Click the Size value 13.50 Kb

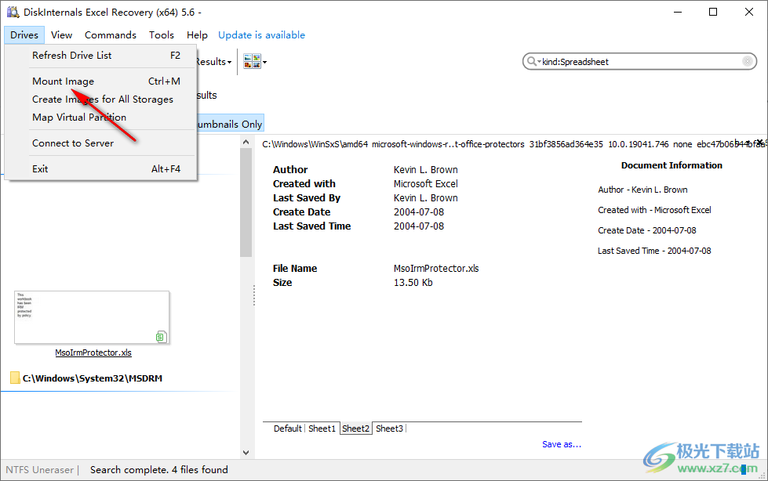click(x=413, y=283)
